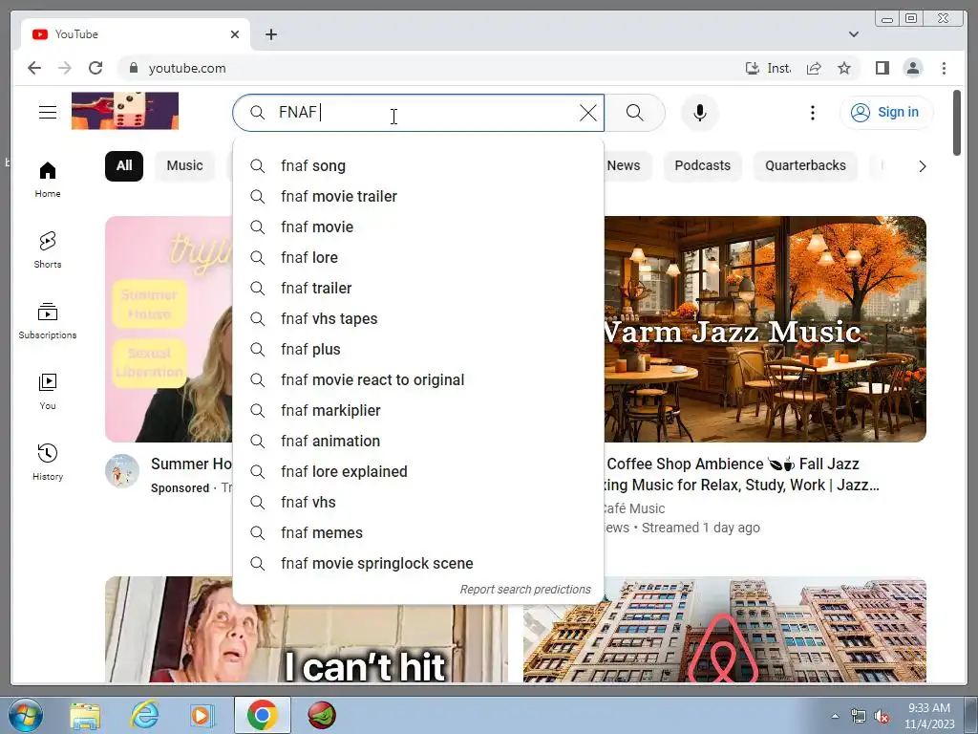Select the Podcasts filter chip
Image resolution: width=978 pixels, height=734 pixels.
(x=702, y=166)
